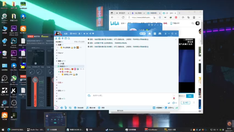Image resolution: width=234 pixels, height=132 pixels.
Task: Toggle B2 bus routing in VoiceMeeter
Action: pos(41,93)
